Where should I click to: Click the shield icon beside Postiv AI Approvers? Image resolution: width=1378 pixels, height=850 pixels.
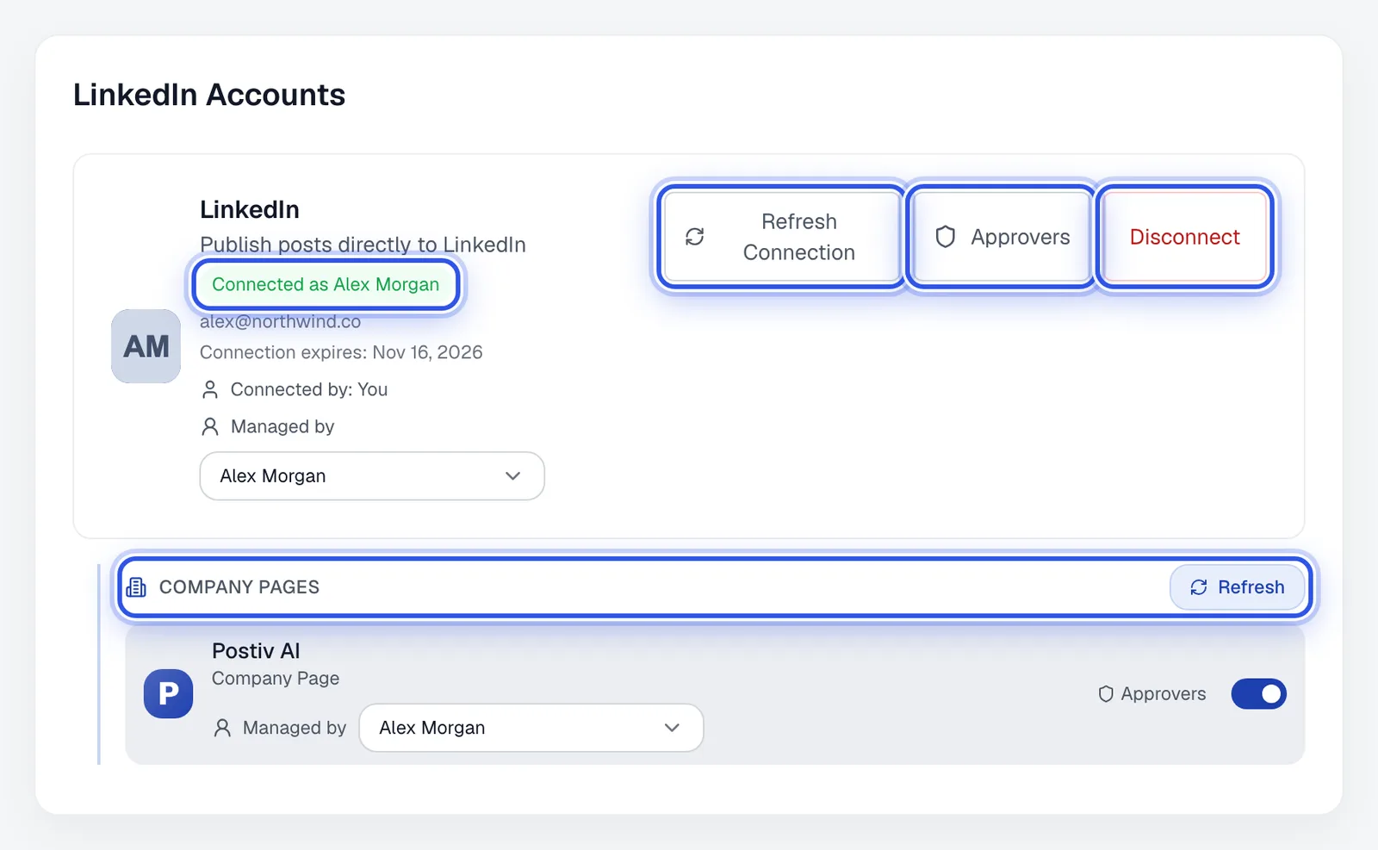(x=1106, y=694)
